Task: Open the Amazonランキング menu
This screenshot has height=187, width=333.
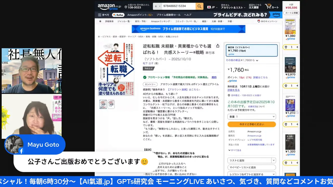Action: coord(161,21)
